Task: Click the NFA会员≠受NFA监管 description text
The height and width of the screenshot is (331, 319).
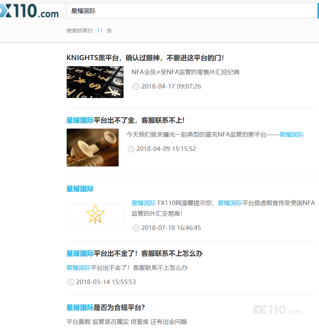Action: point(186,72)
